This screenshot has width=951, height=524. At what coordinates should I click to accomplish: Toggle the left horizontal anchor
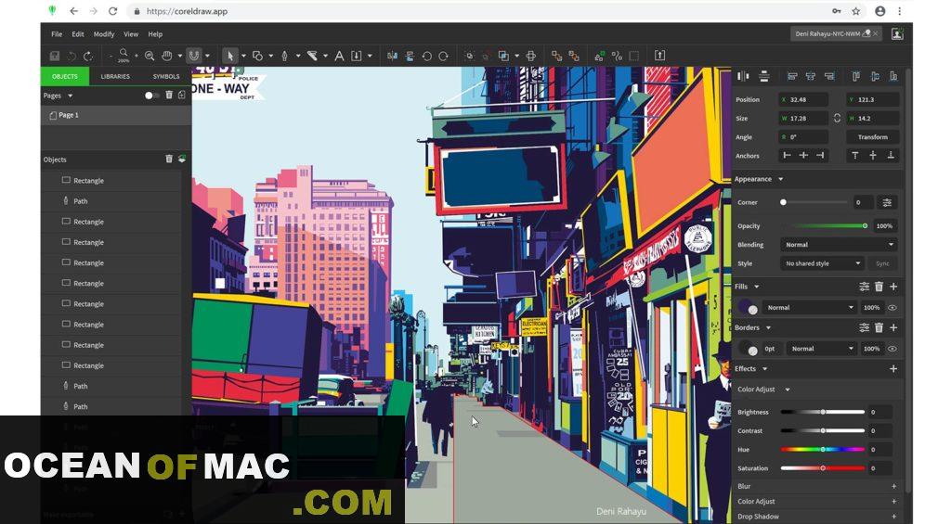point(787,156)
